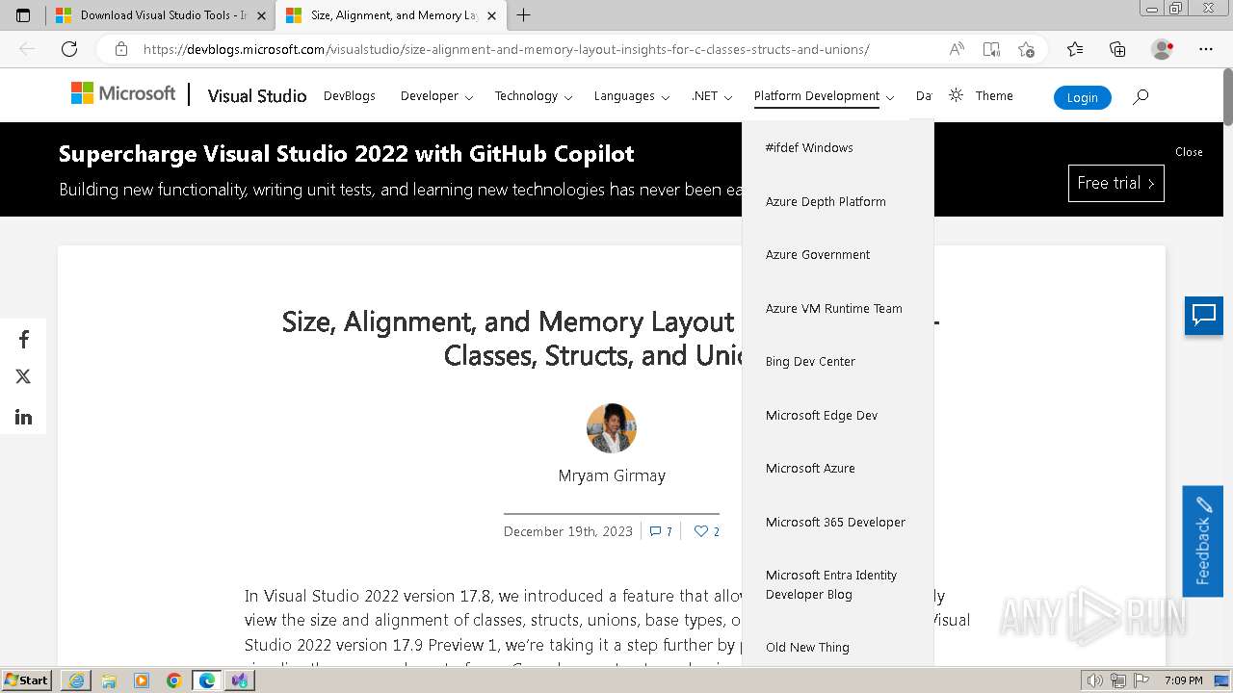This screenshot has height=693, width=1233.
Task: Open author Mryam Girmay's avatar
Action: pyautogui.click(x=612, y=428)
